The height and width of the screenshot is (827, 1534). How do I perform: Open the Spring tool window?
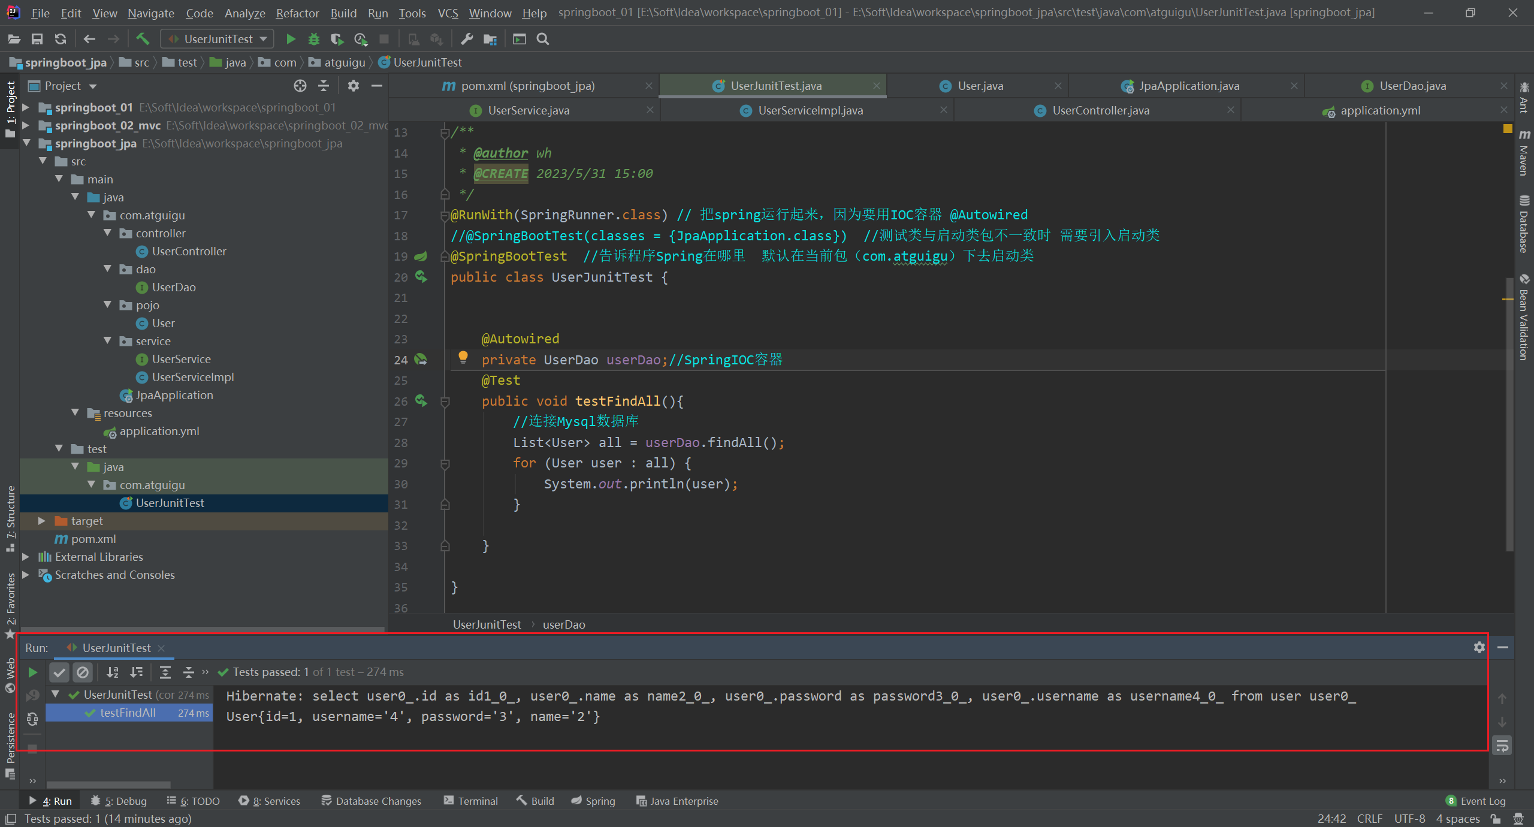[x=593, y=801]
